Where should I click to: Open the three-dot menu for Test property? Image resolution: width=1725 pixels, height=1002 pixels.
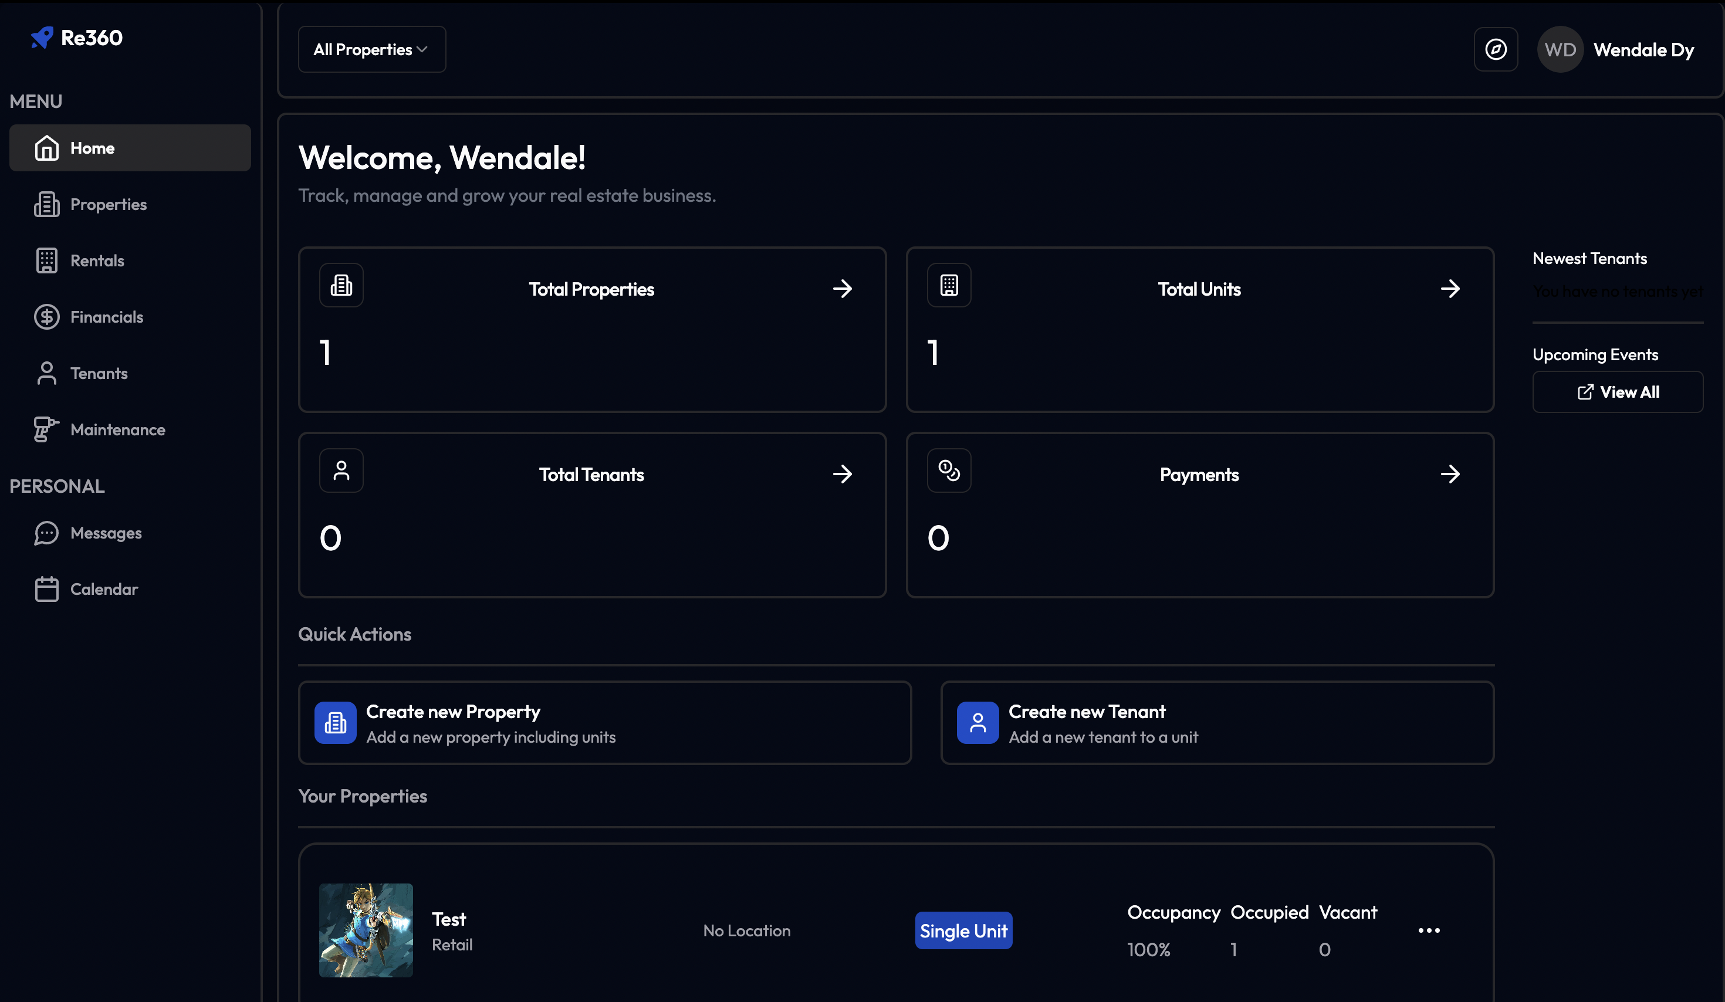(x=1429, y=930)
